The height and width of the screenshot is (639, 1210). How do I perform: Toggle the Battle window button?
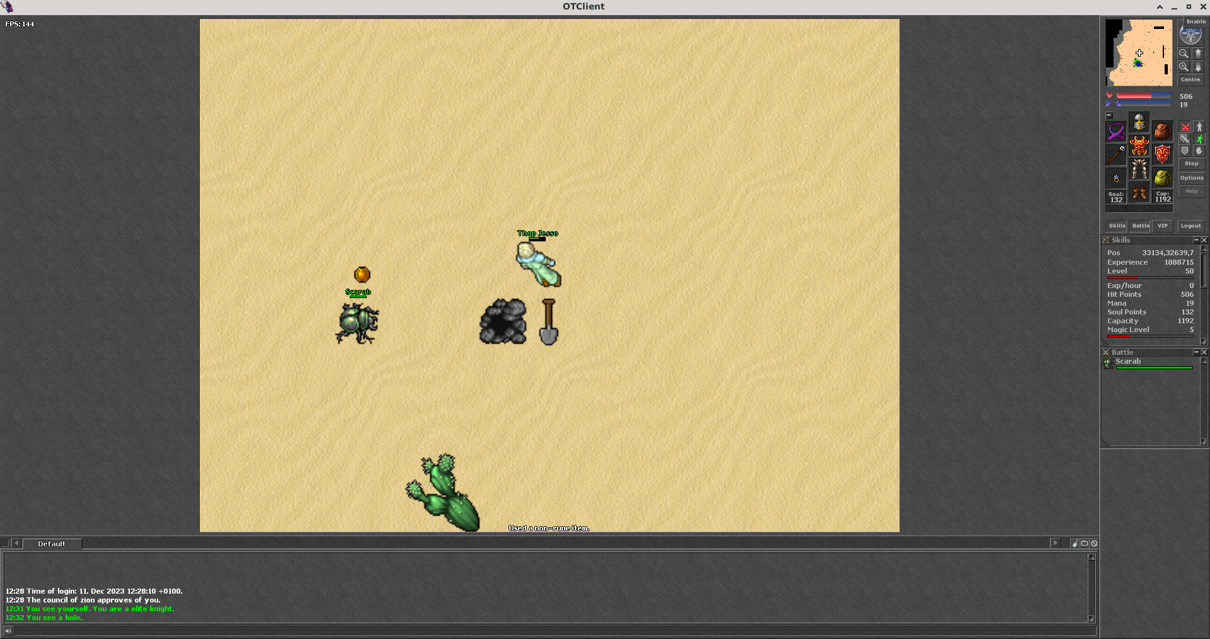(x=1141, y=226)
